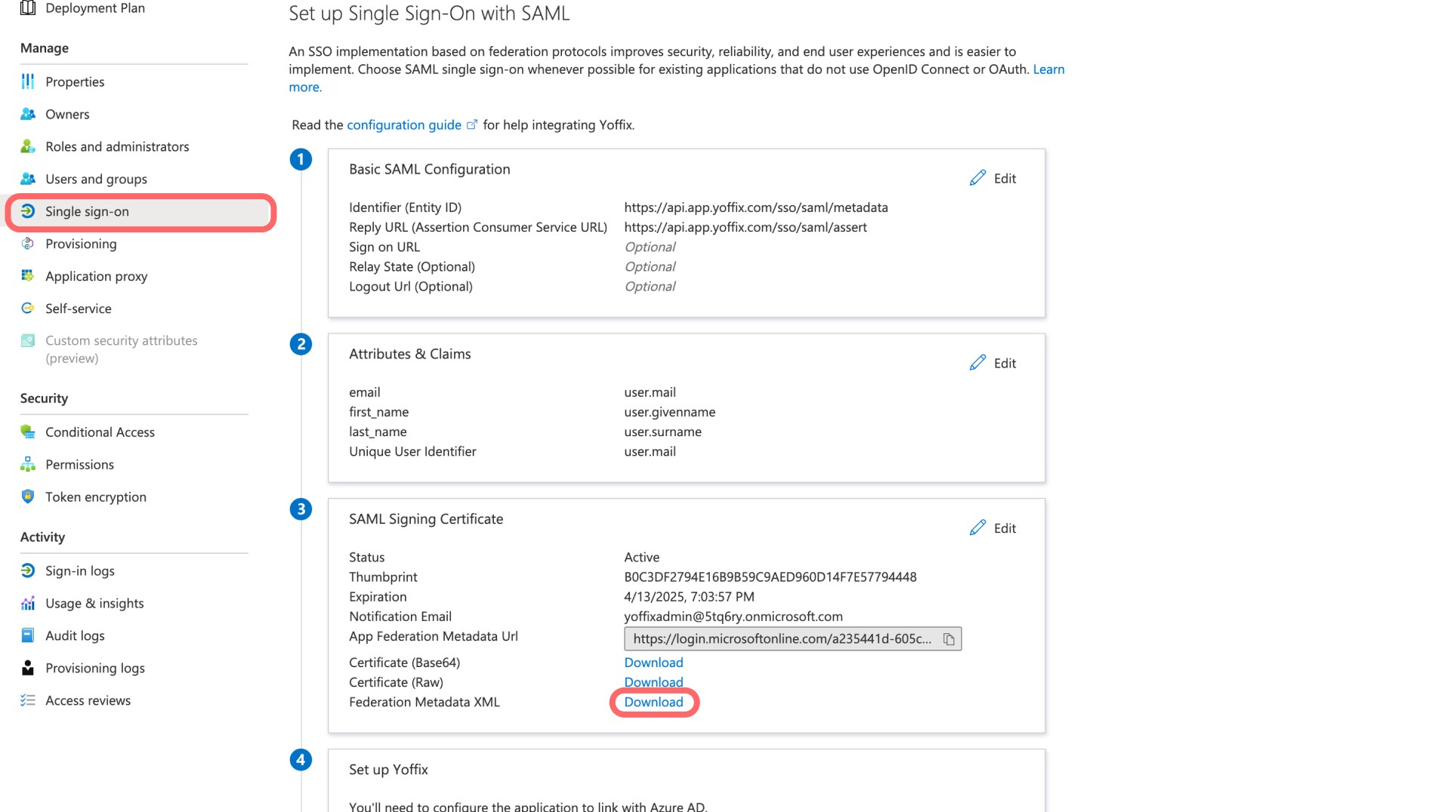Click the Set up Yoffix heading
1438x812 pixels.
click(x=388, y=769)
